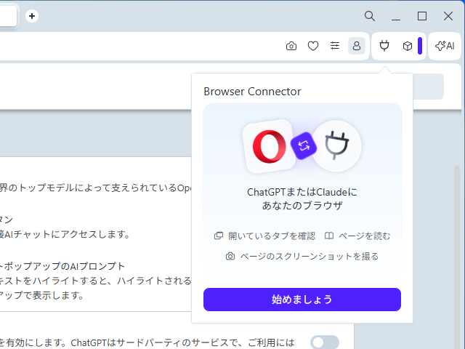The width and height of the screenshot is (465, 349).
Task: Open a new tab with plus button
Action: point(32,16)
